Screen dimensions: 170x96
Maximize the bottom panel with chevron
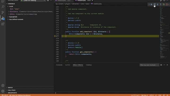tap(164, 65)
